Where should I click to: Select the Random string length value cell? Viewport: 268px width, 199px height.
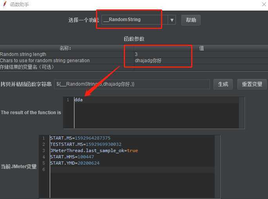[x=201, y=54]
